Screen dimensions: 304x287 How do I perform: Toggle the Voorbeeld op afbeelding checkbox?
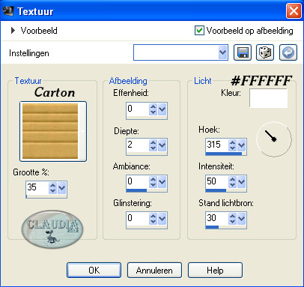point(199,31)
